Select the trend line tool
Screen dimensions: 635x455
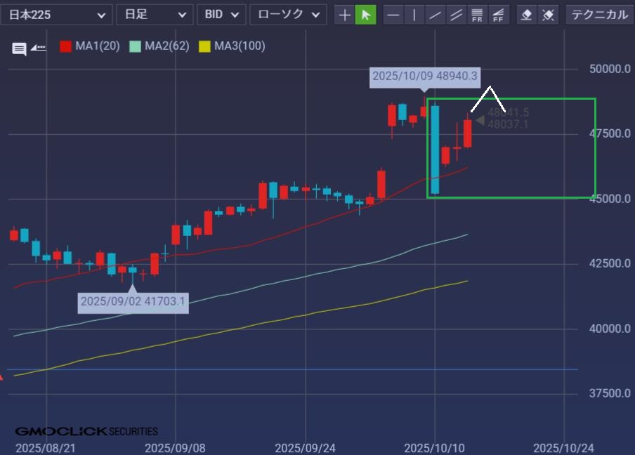pos(436,15)
